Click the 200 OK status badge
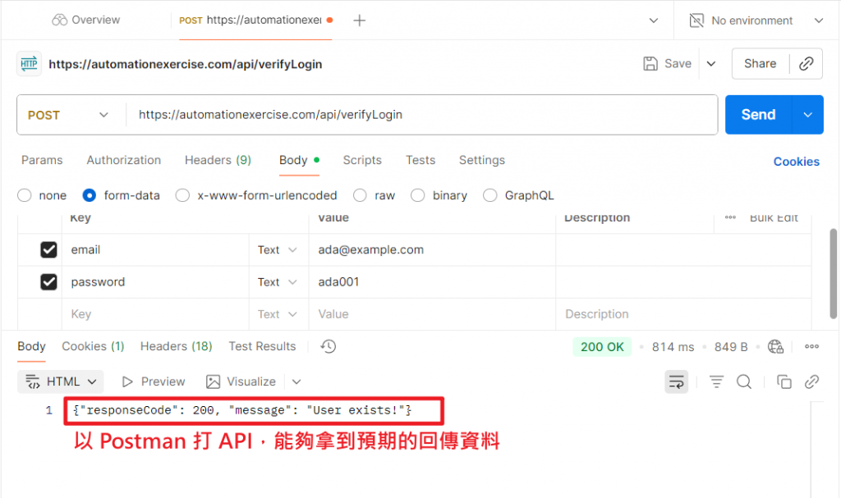 602,347
